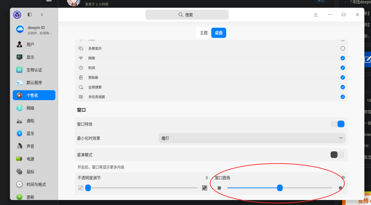Open 鼠标 settings in sidebar
371x205 pixels.
coord(34,172)
